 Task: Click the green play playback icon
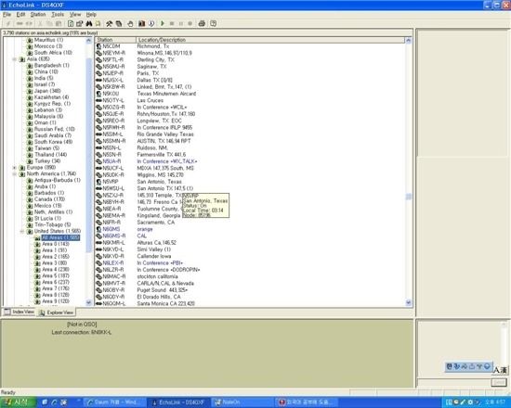tap(163, 23)
